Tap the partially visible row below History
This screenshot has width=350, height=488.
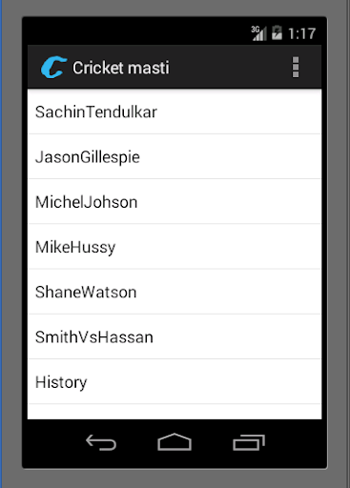pos(175,412)
